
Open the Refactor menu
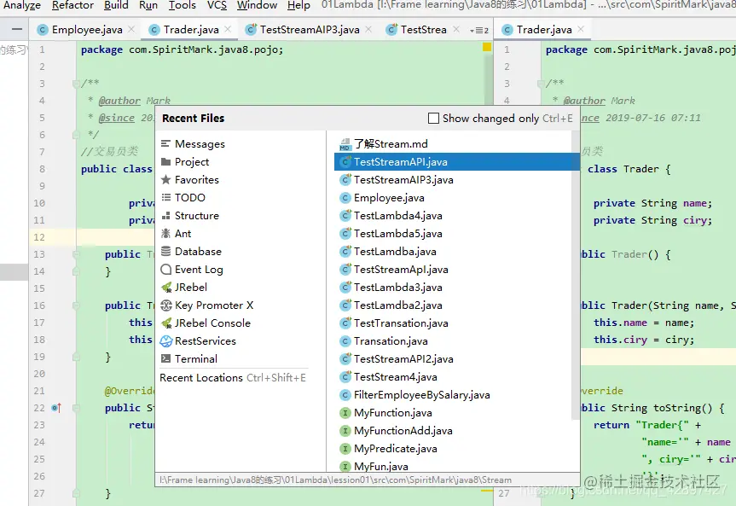(72, 5)
